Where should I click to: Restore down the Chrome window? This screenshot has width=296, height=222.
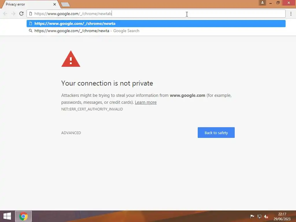278,3
